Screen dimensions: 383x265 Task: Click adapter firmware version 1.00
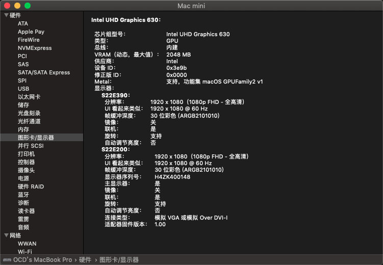[x=160, y=224]
